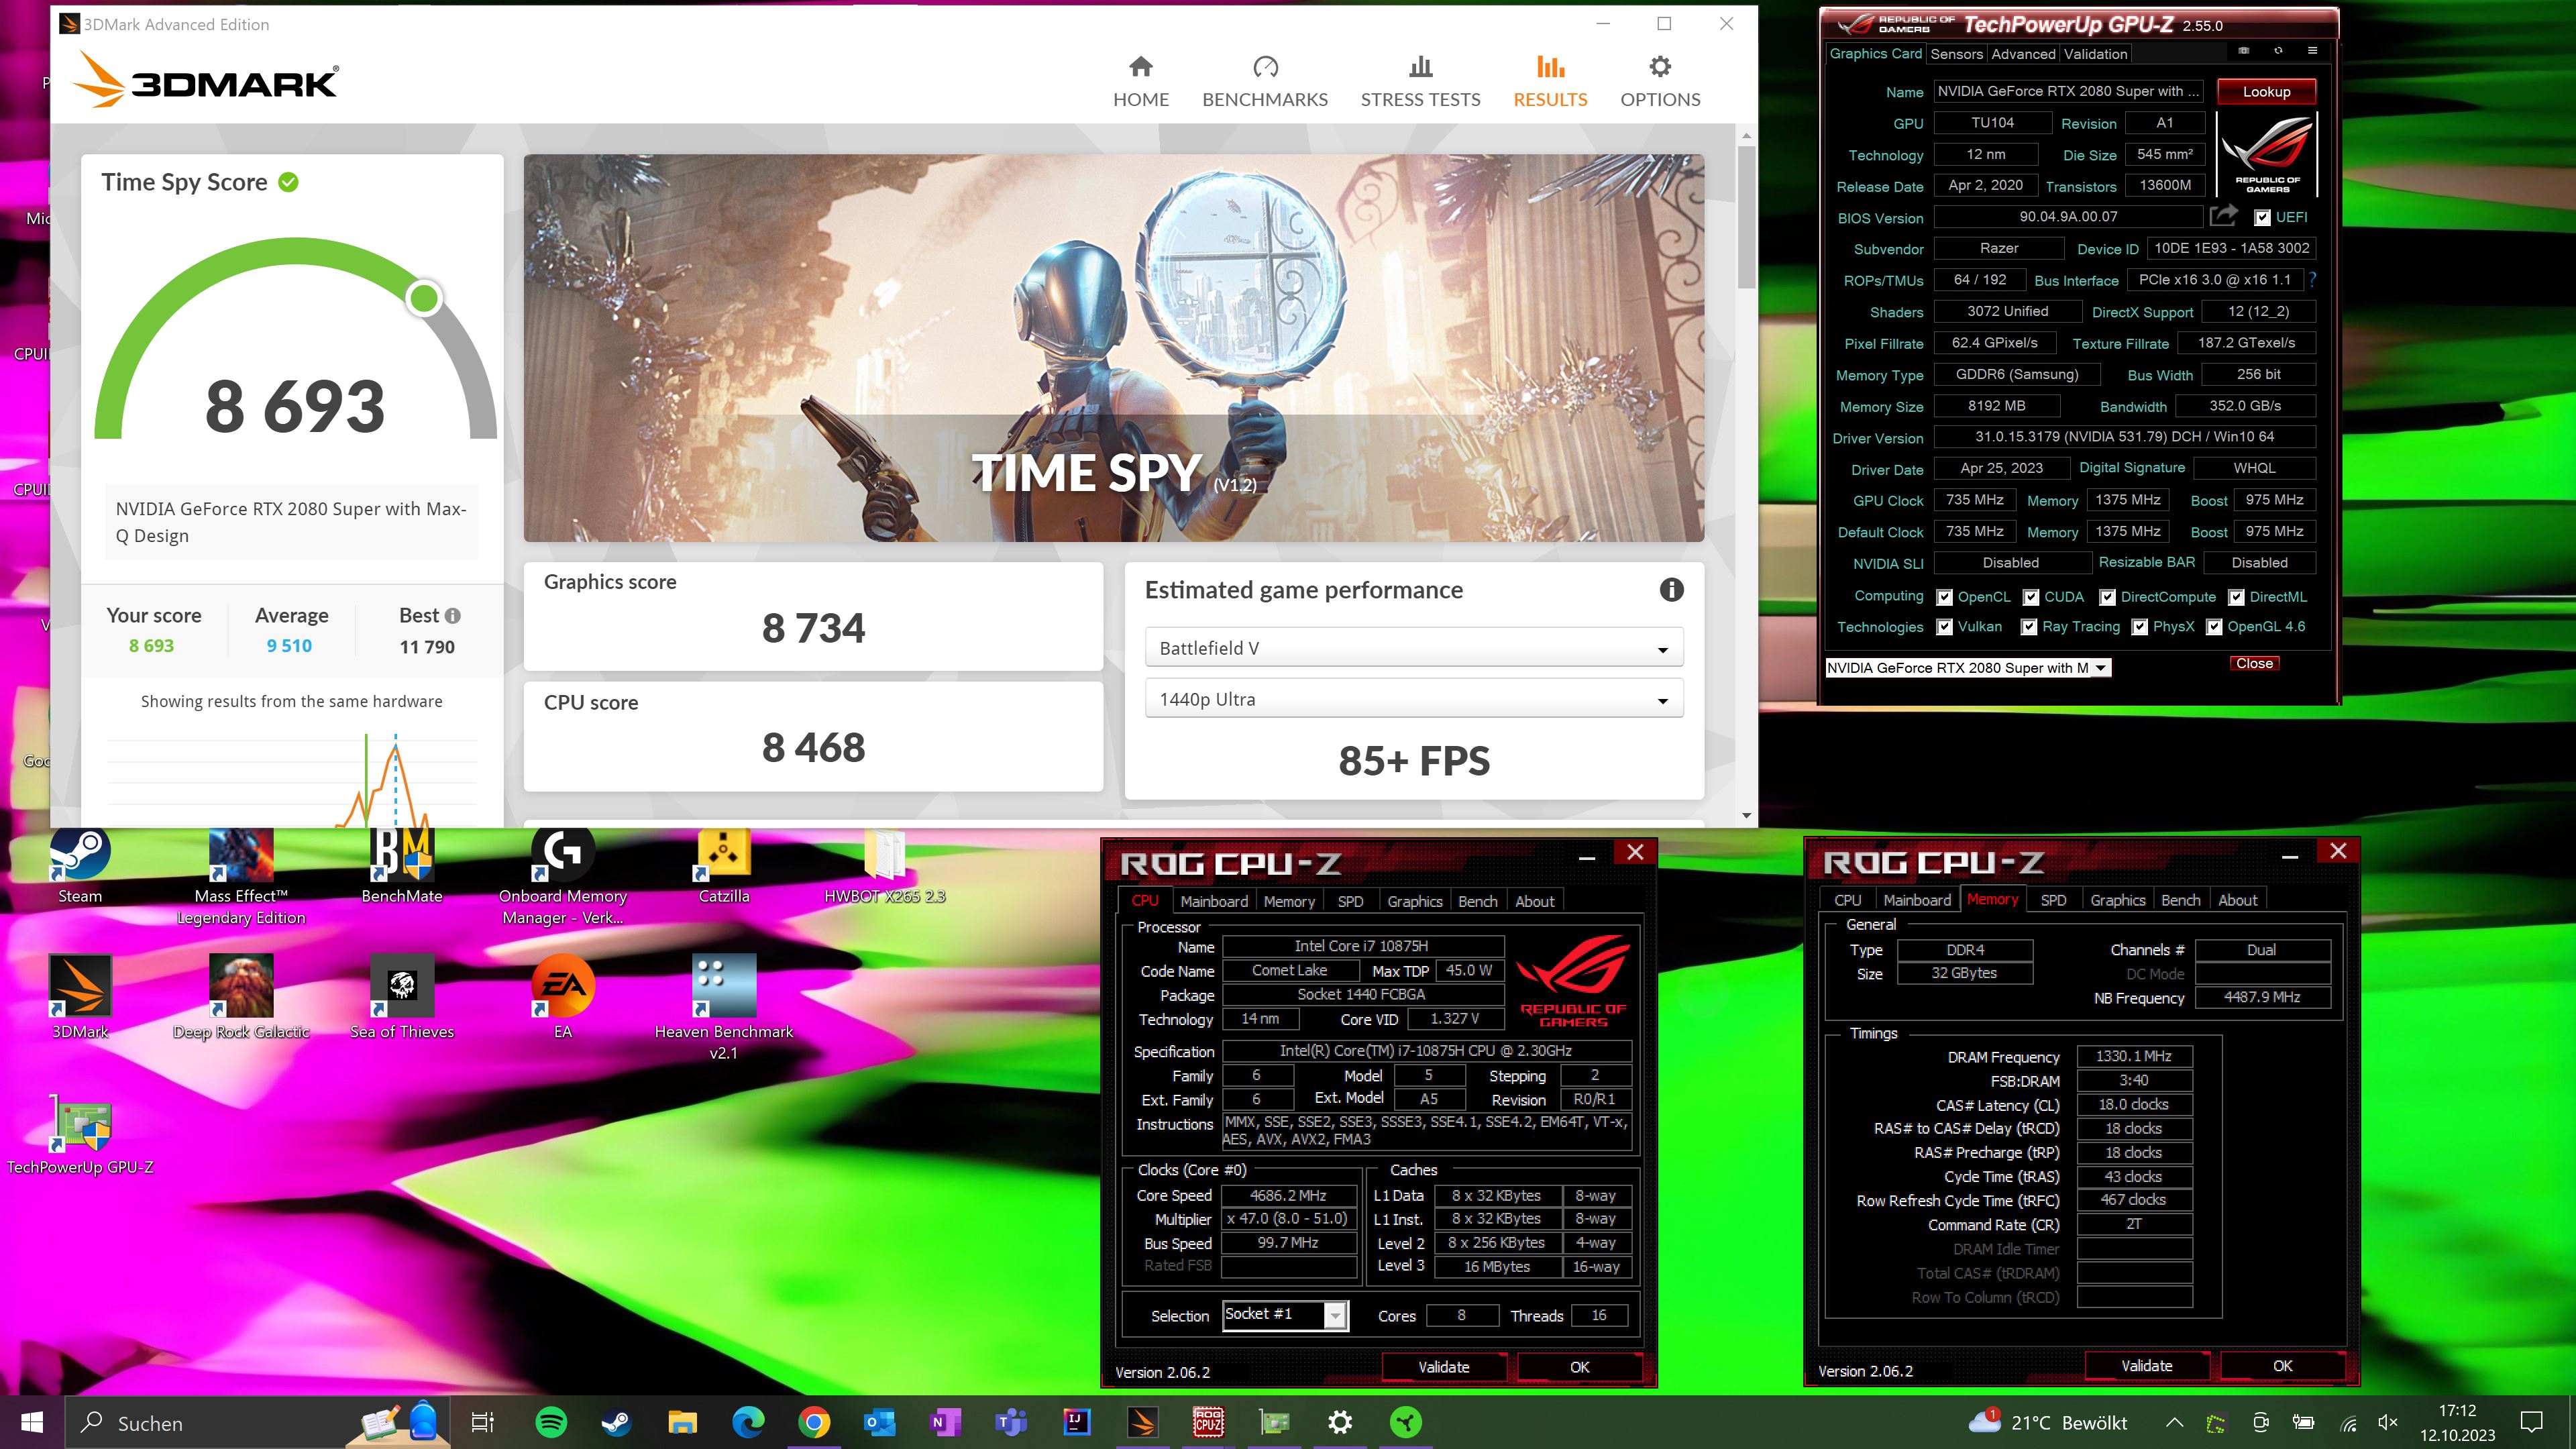Click the info icon next to Best score
The height and width of the screenshot is (1449, 2576).
click(x=453, y=616)
